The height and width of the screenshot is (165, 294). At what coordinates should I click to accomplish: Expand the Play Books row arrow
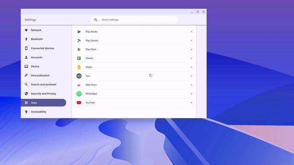coord(191,32)
